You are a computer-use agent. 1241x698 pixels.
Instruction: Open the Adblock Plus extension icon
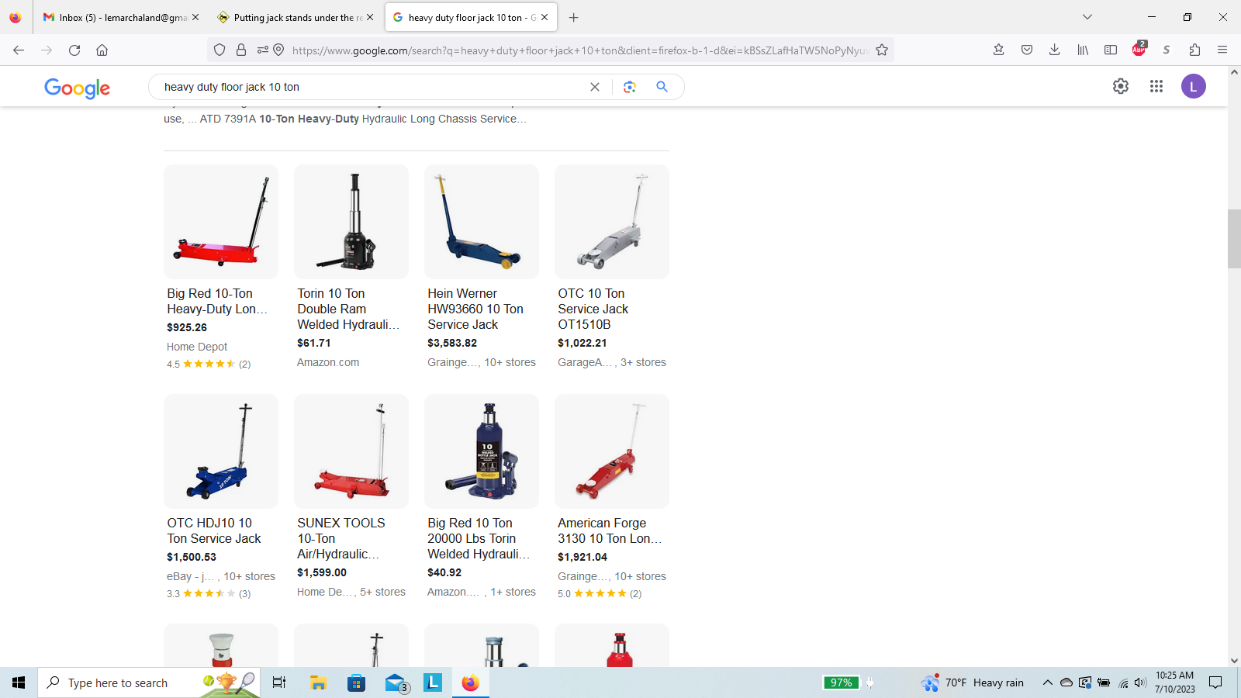click(x=1139, y=50)
